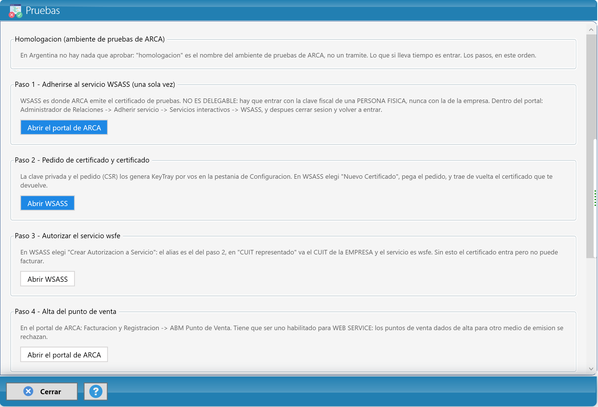This screenshot has width=598, height=407.
Task: Click the scrollbar up arrow
Action: point(591,30)
